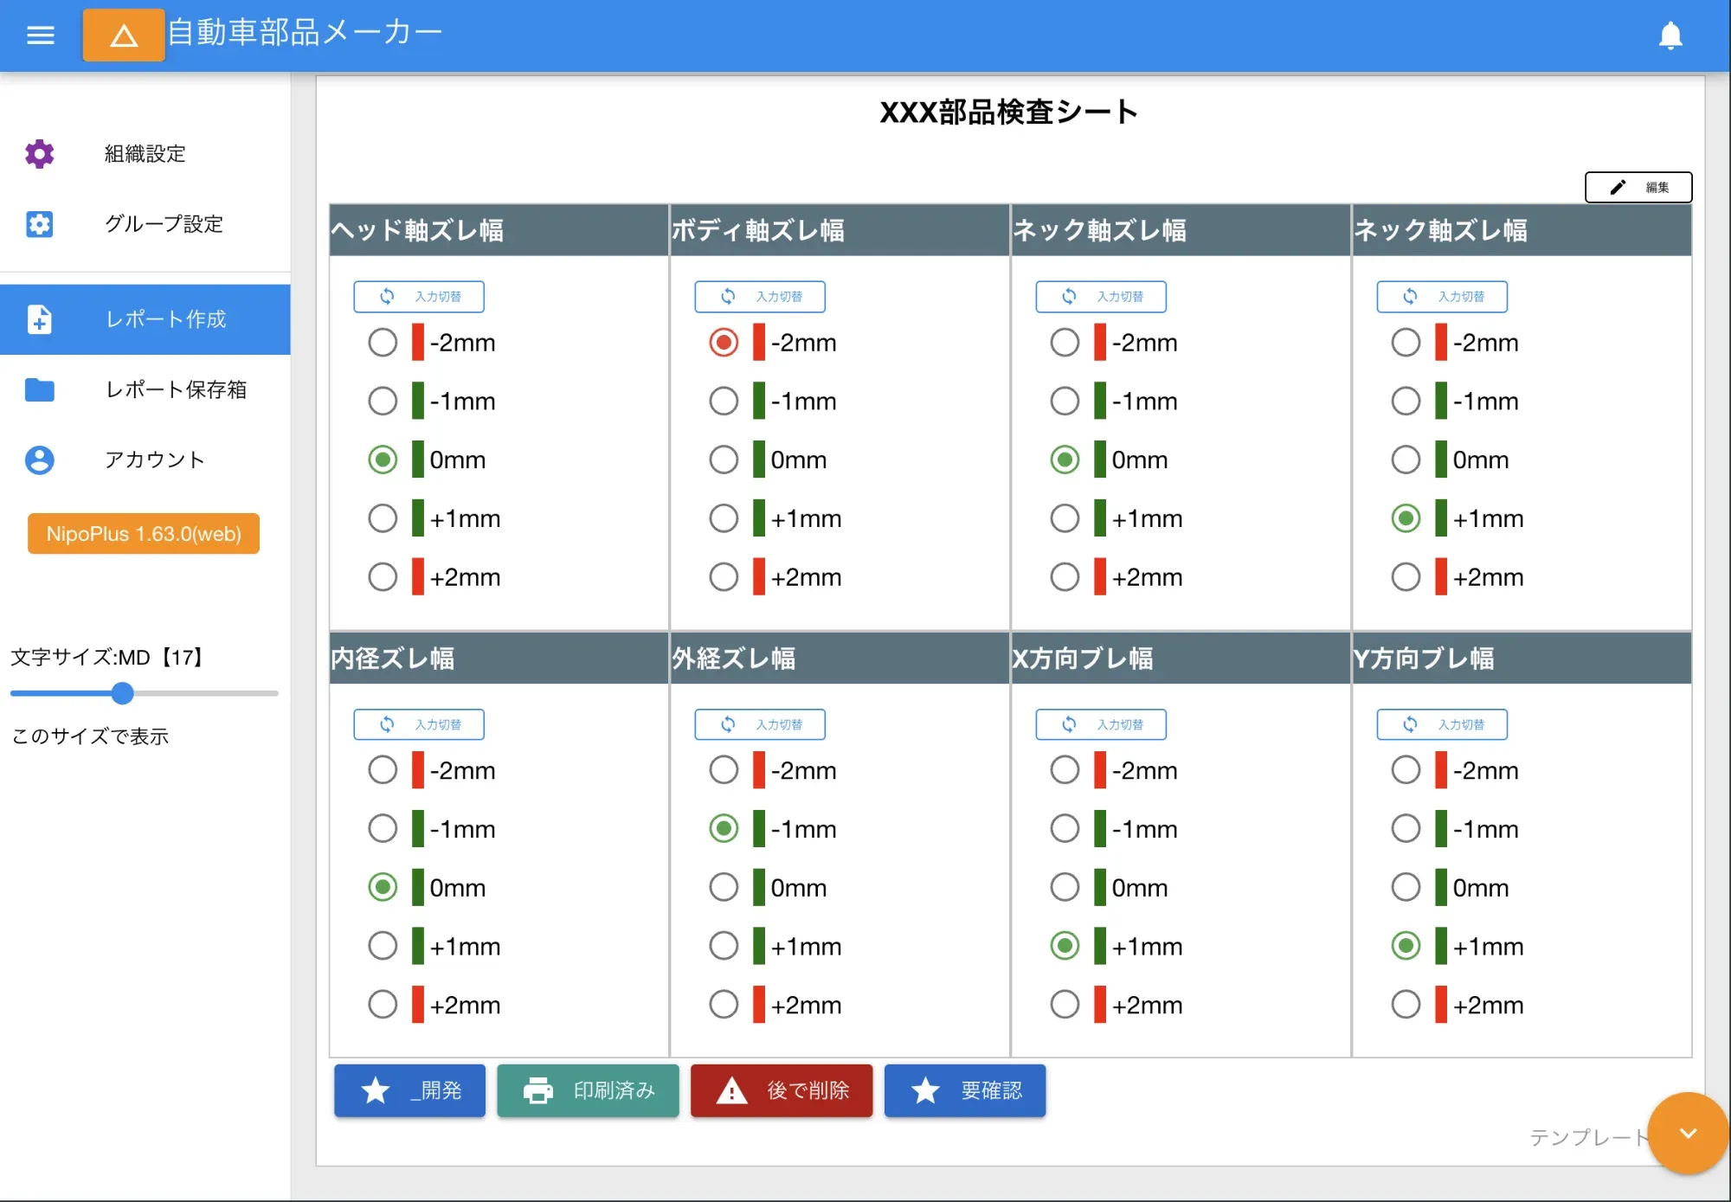Select the レポート作成 document icon
This screenshot has height=1202, width=1731.
pyautogui.click(x=39, y=319)
